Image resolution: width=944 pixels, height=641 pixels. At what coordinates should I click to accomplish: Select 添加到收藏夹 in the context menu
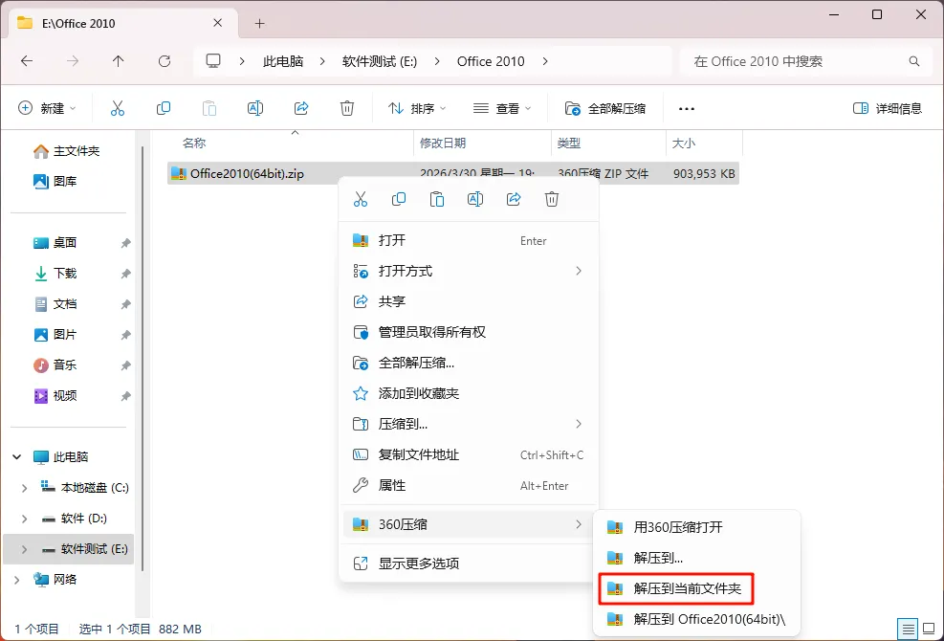[x=469, y=393]
